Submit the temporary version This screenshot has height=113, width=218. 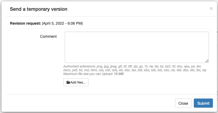click(203, 103)
